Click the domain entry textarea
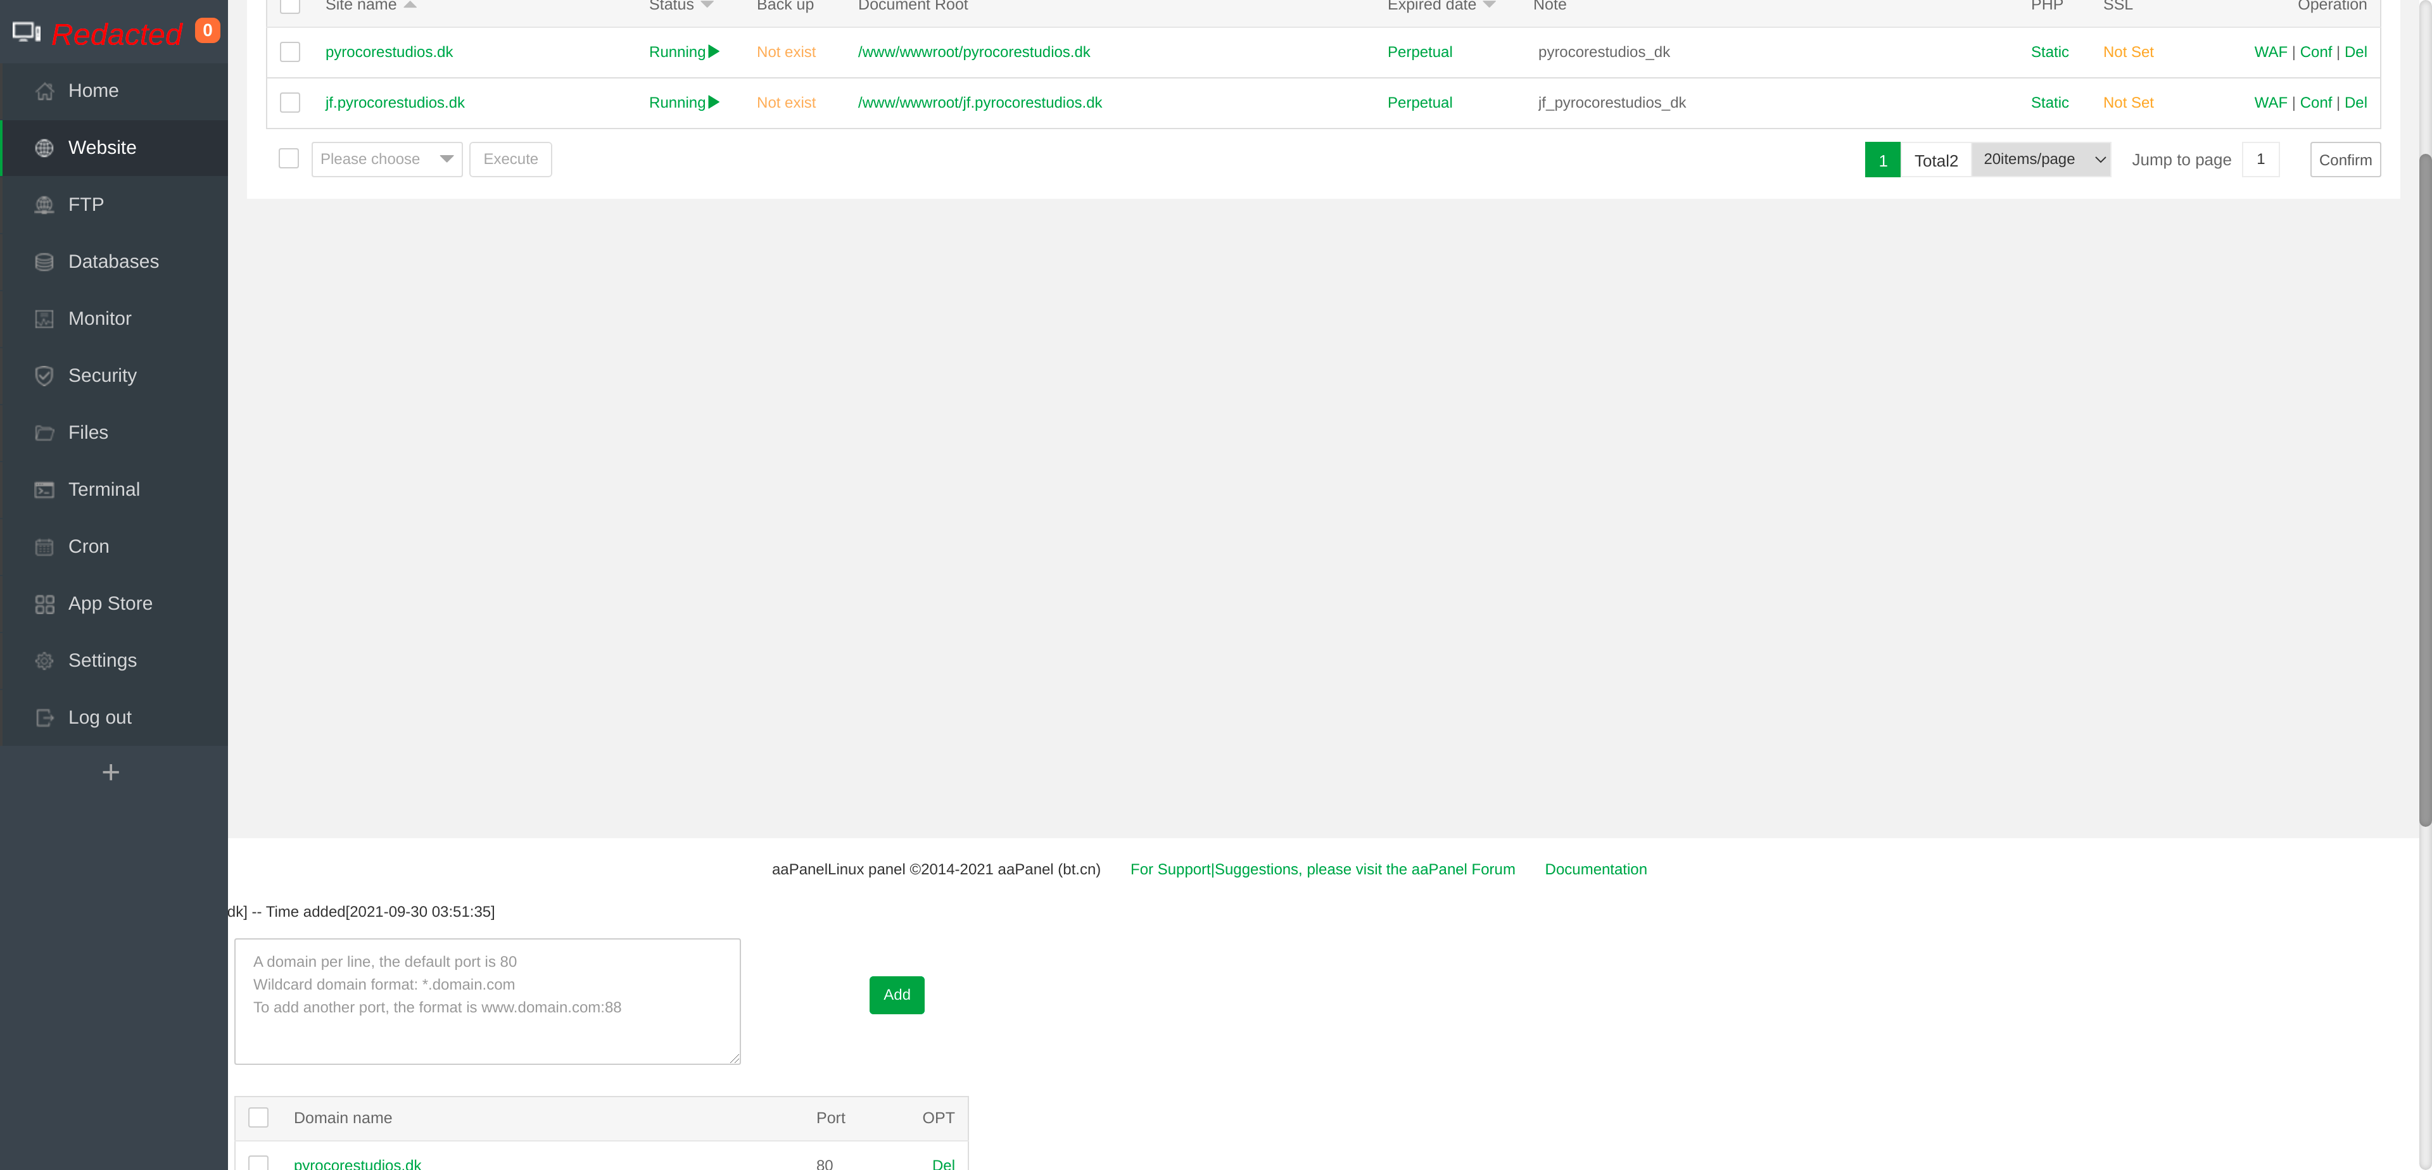 tap(487, 1001)
